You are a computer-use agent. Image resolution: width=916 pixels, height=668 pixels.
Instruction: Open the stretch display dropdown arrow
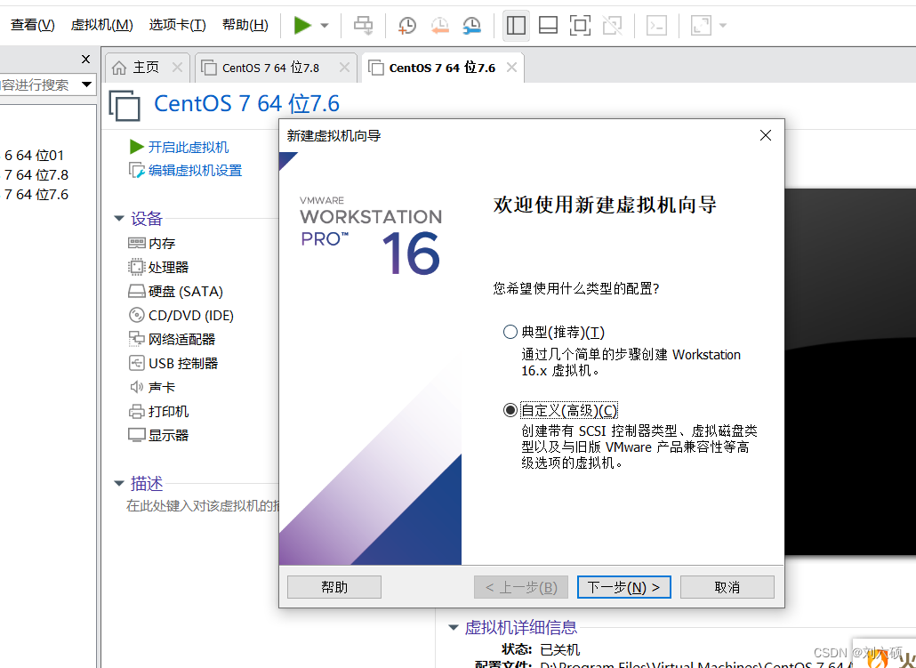tap(723, 25)
